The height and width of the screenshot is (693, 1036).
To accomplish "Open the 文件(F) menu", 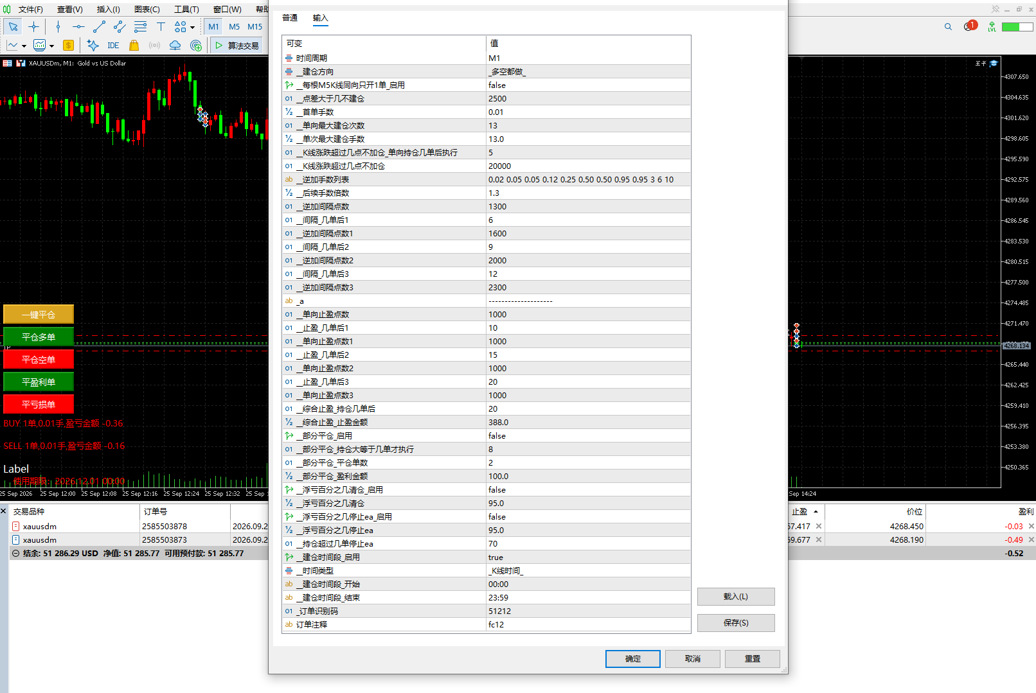I will point(30,9).
